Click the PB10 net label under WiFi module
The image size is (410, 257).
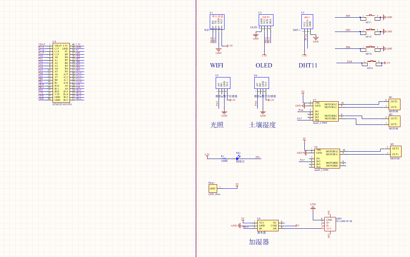click(x=211, y=40)
